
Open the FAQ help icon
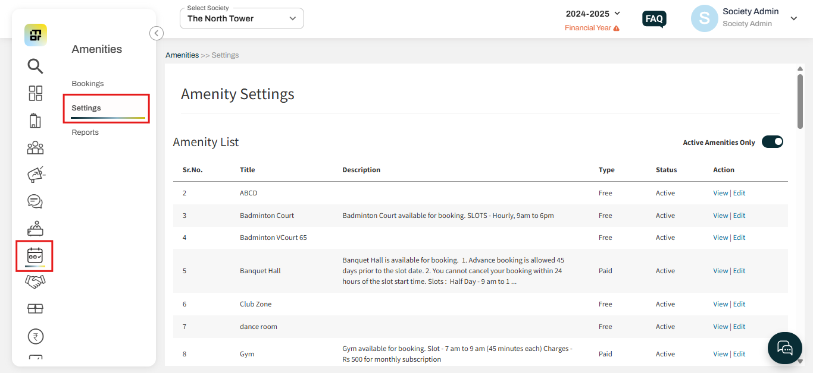654,19
